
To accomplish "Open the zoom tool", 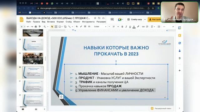I will [x=45, y=26].
